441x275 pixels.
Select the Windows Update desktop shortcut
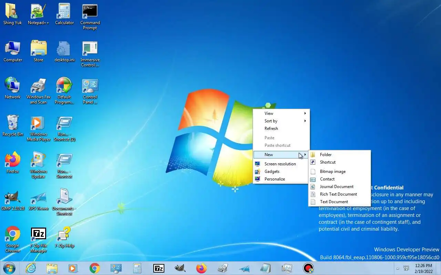click(38, 165)
